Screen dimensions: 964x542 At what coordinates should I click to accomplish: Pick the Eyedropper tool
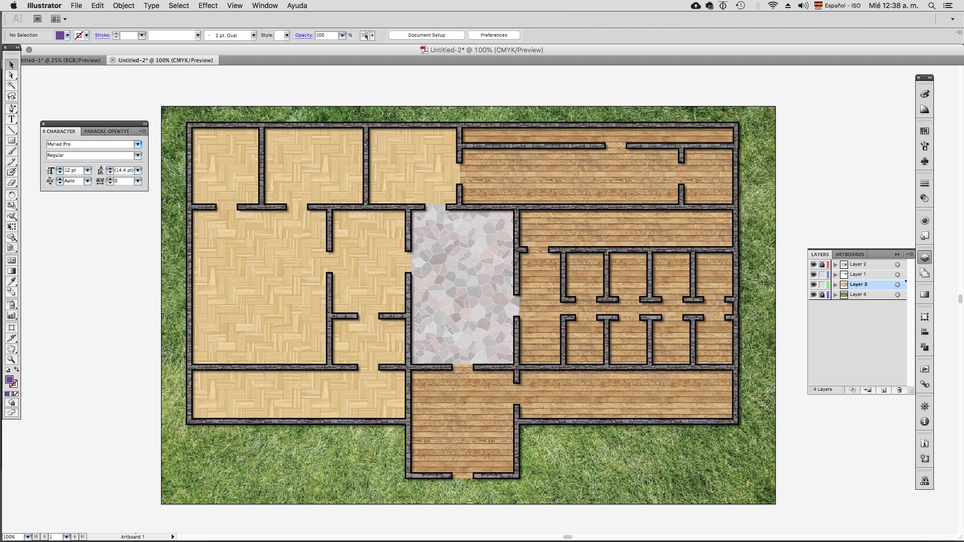12,281
